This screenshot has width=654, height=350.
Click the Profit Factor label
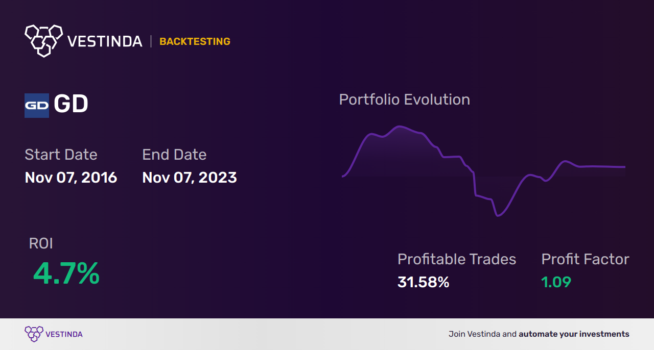click(585, 259)
